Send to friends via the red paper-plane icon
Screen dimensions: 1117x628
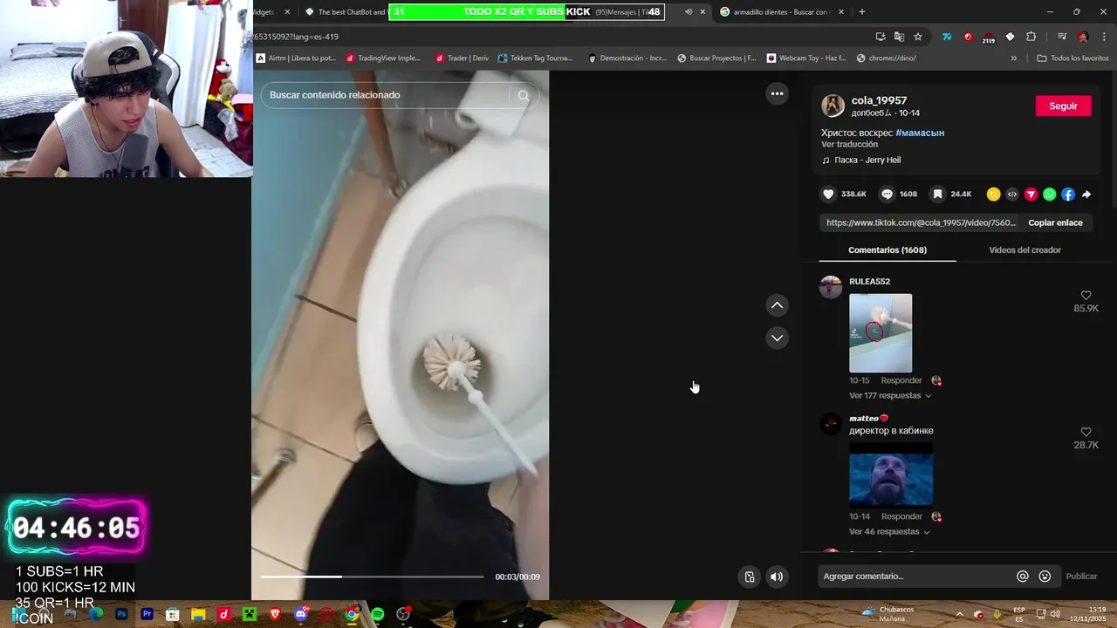pyautogui.click(x=1031, y=195)
